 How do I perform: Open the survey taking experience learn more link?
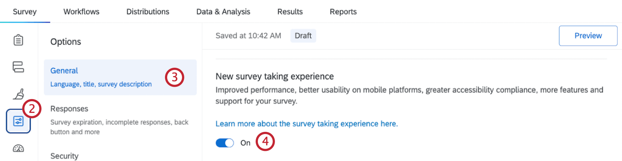(307, 124)
